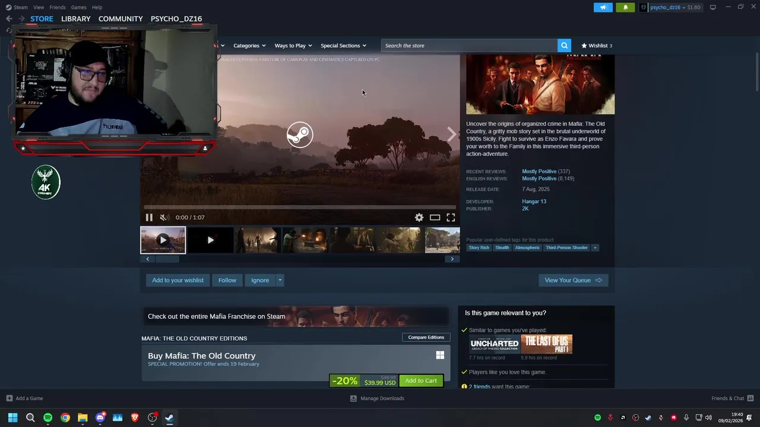Select the Atmospheric tag

click(527, 248)
